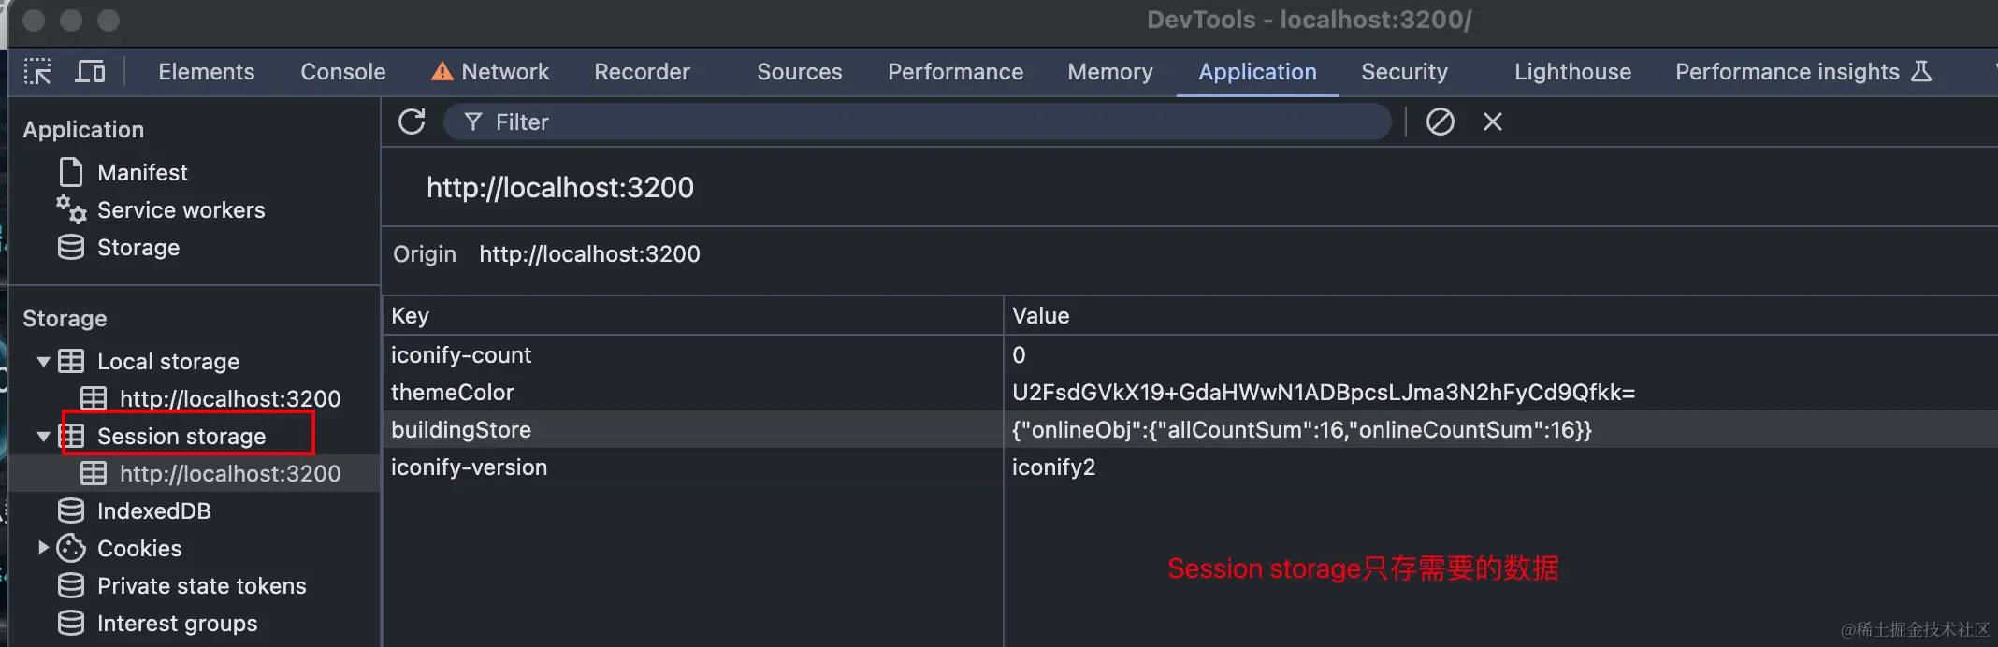This screenshot has height=647, width=1998.
Task: Select the buildingStore key row
Action: coord(461,430)
